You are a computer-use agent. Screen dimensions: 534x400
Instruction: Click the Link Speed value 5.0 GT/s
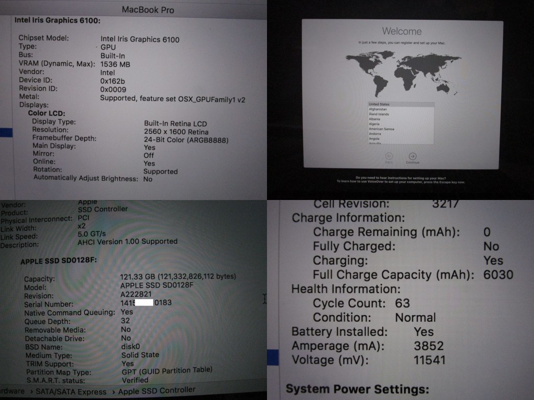coord(92,234)
